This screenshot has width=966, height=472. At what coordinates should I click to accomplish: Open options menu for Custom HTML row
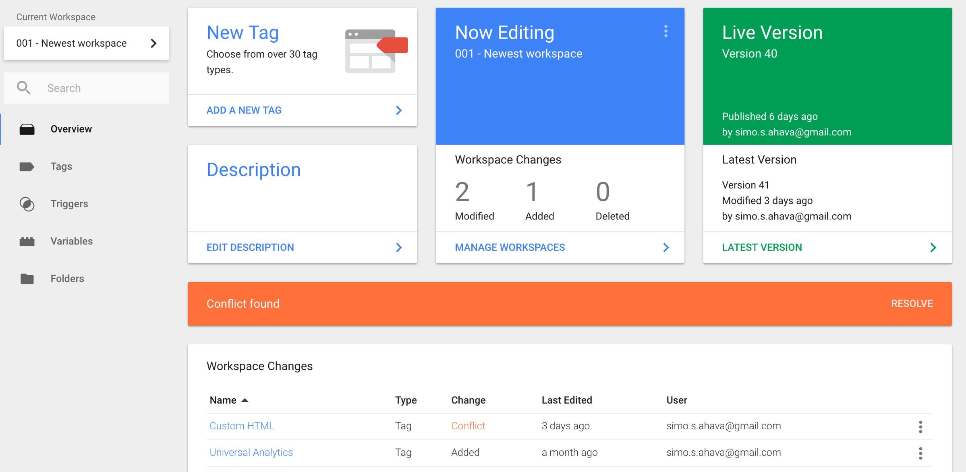[x=920, y=426]
